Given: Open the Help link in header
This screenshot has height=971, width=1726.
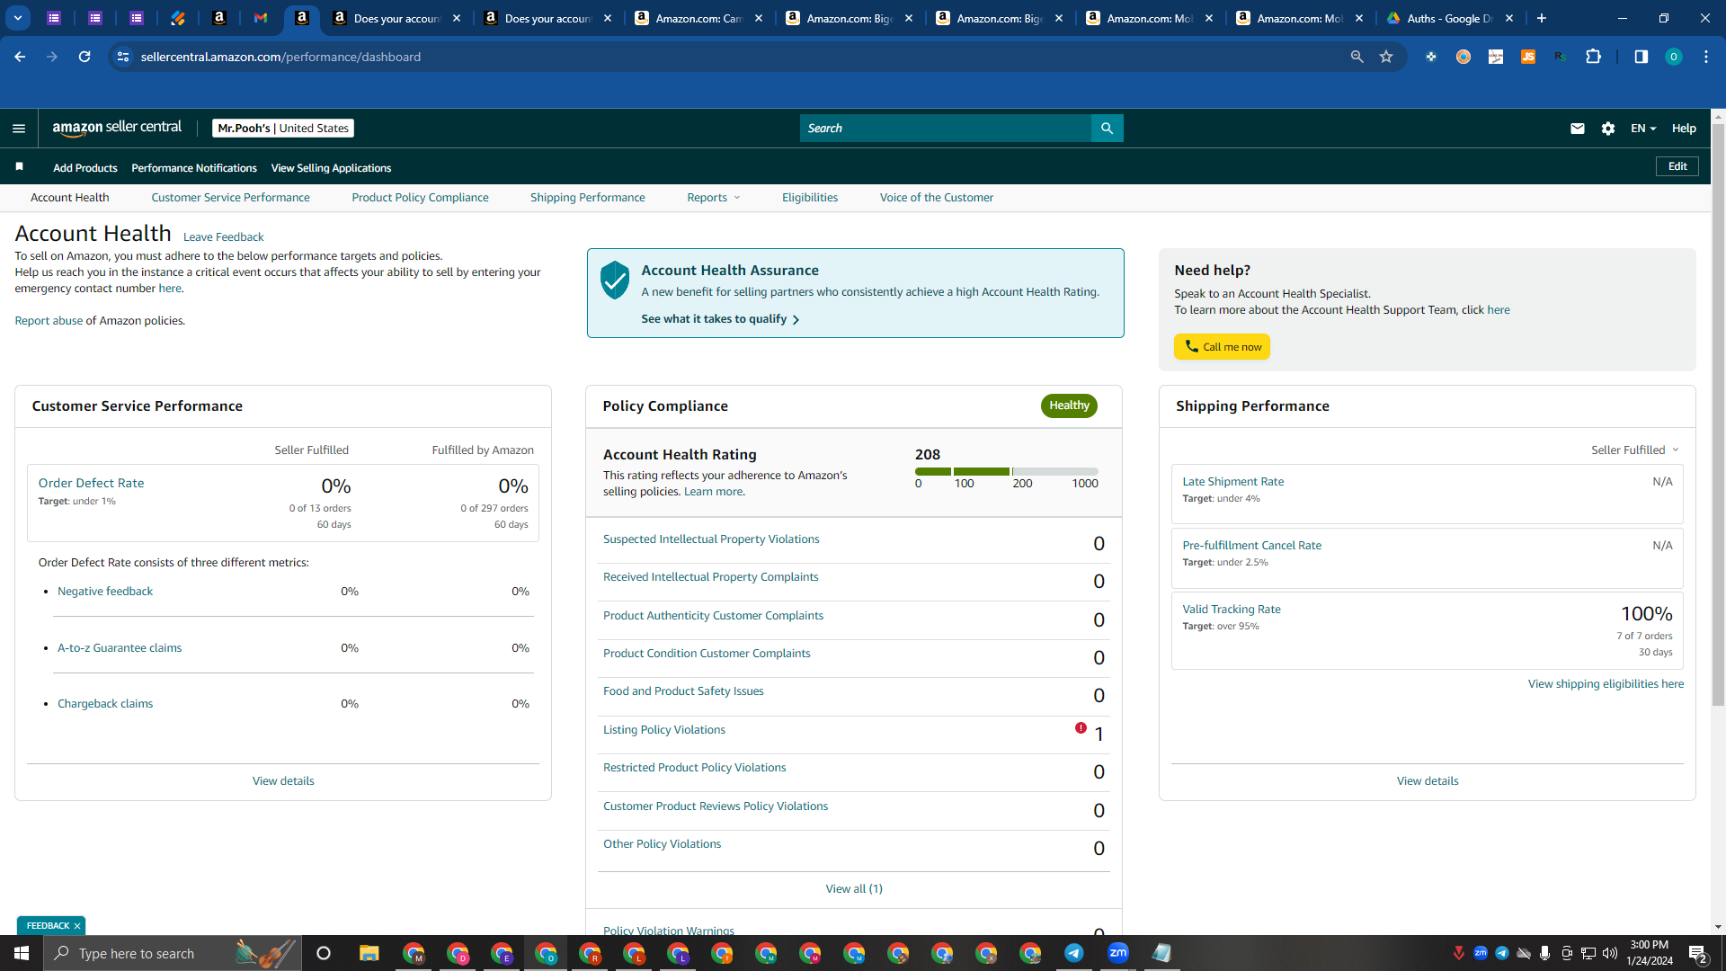Looking at the screenshot, I should pos(1684,129).
